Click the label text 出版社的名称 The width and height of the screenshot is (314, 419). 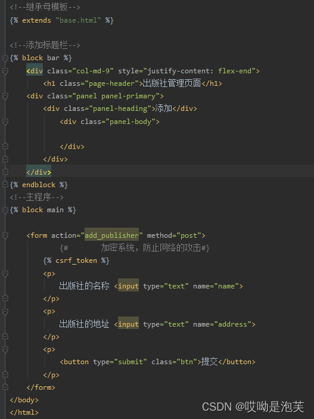point(84,286)
